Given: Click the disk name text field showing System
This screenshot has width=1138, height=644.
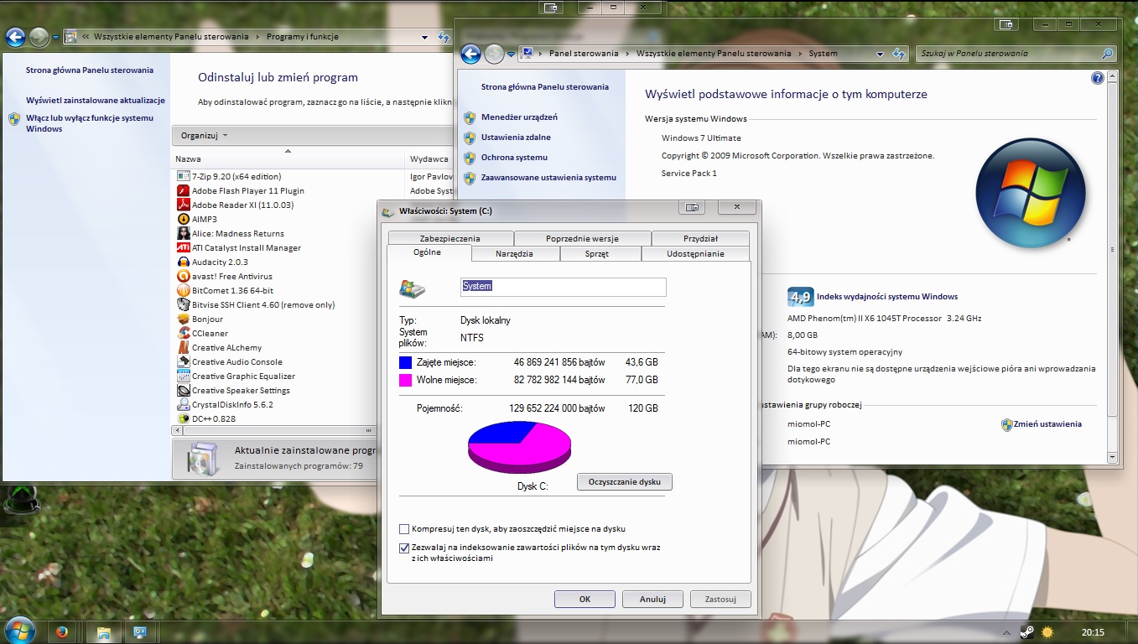Looking at the screenshot, I should point(563,287).
